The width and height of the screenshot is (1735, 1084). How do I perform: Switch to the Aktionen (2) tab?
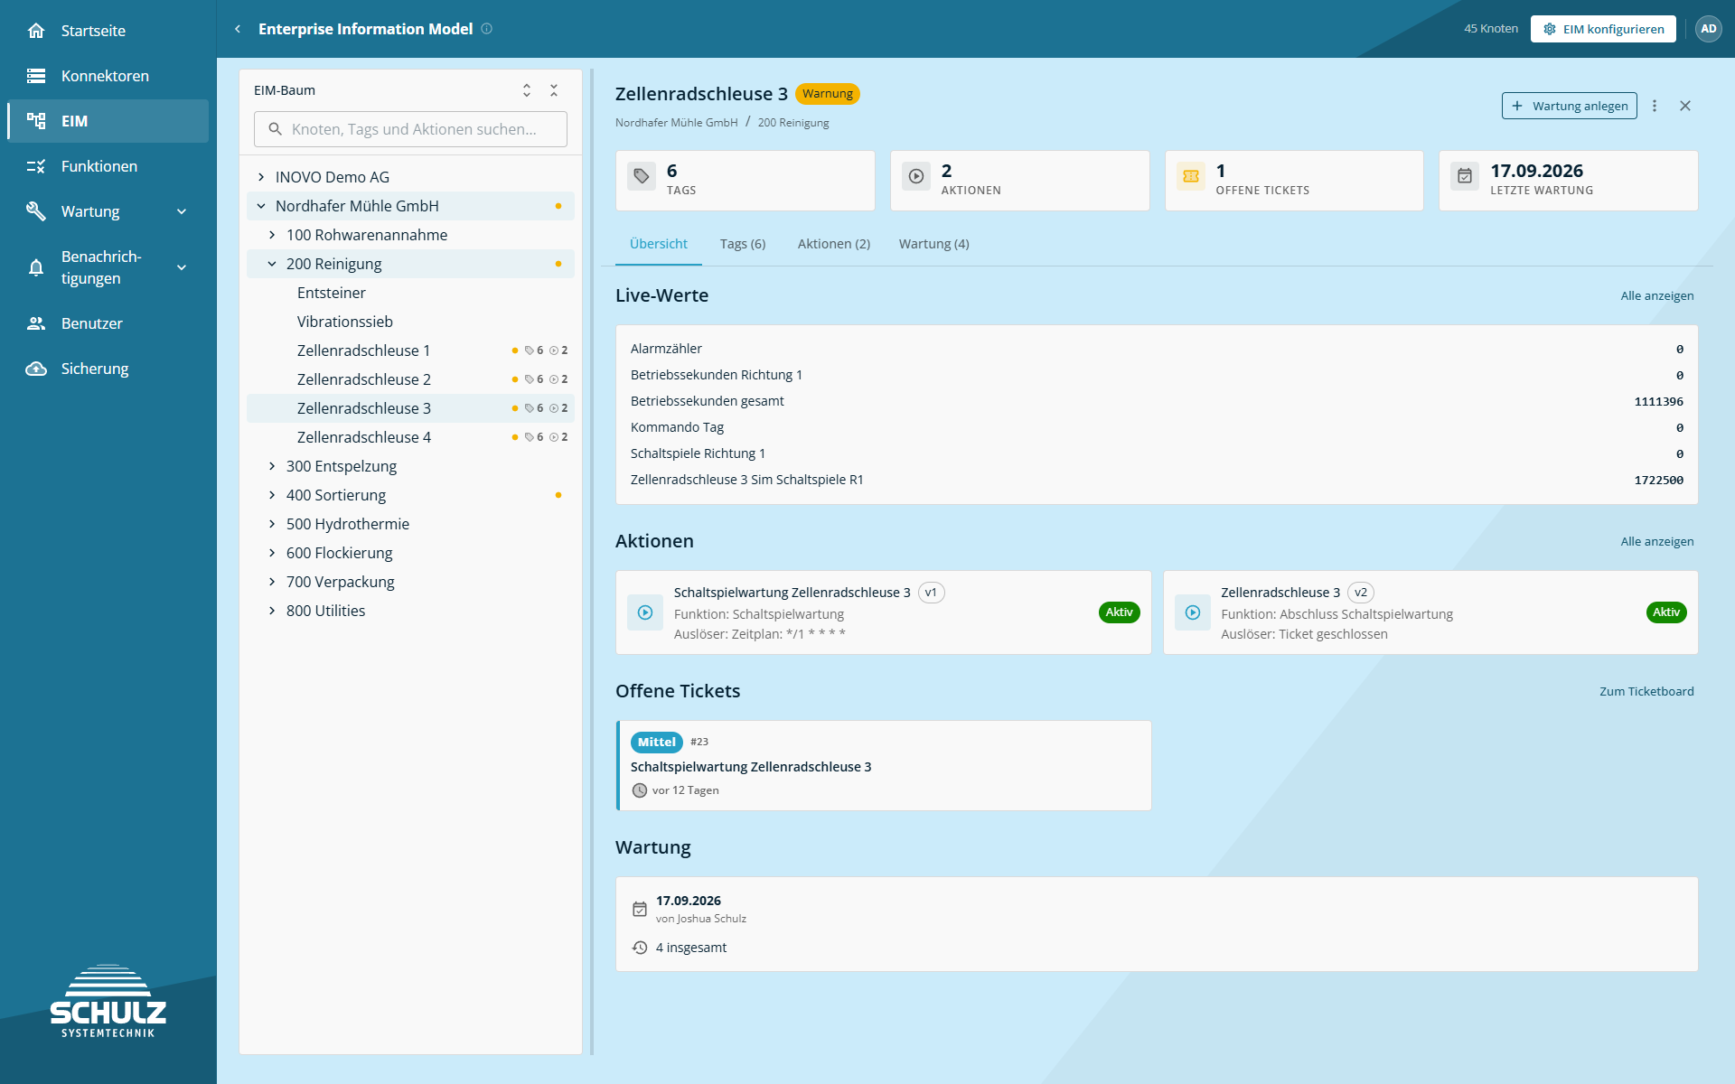pos(834,244)
